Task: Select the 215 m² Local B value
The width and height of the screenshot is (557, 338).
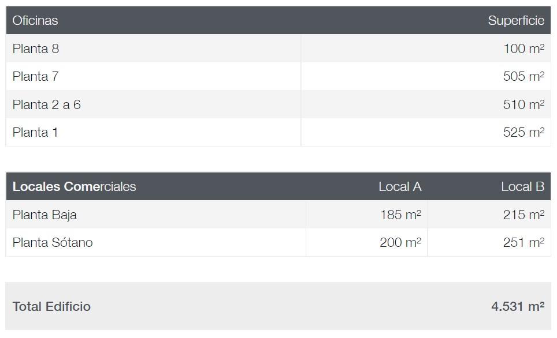Action: (523, 215)
